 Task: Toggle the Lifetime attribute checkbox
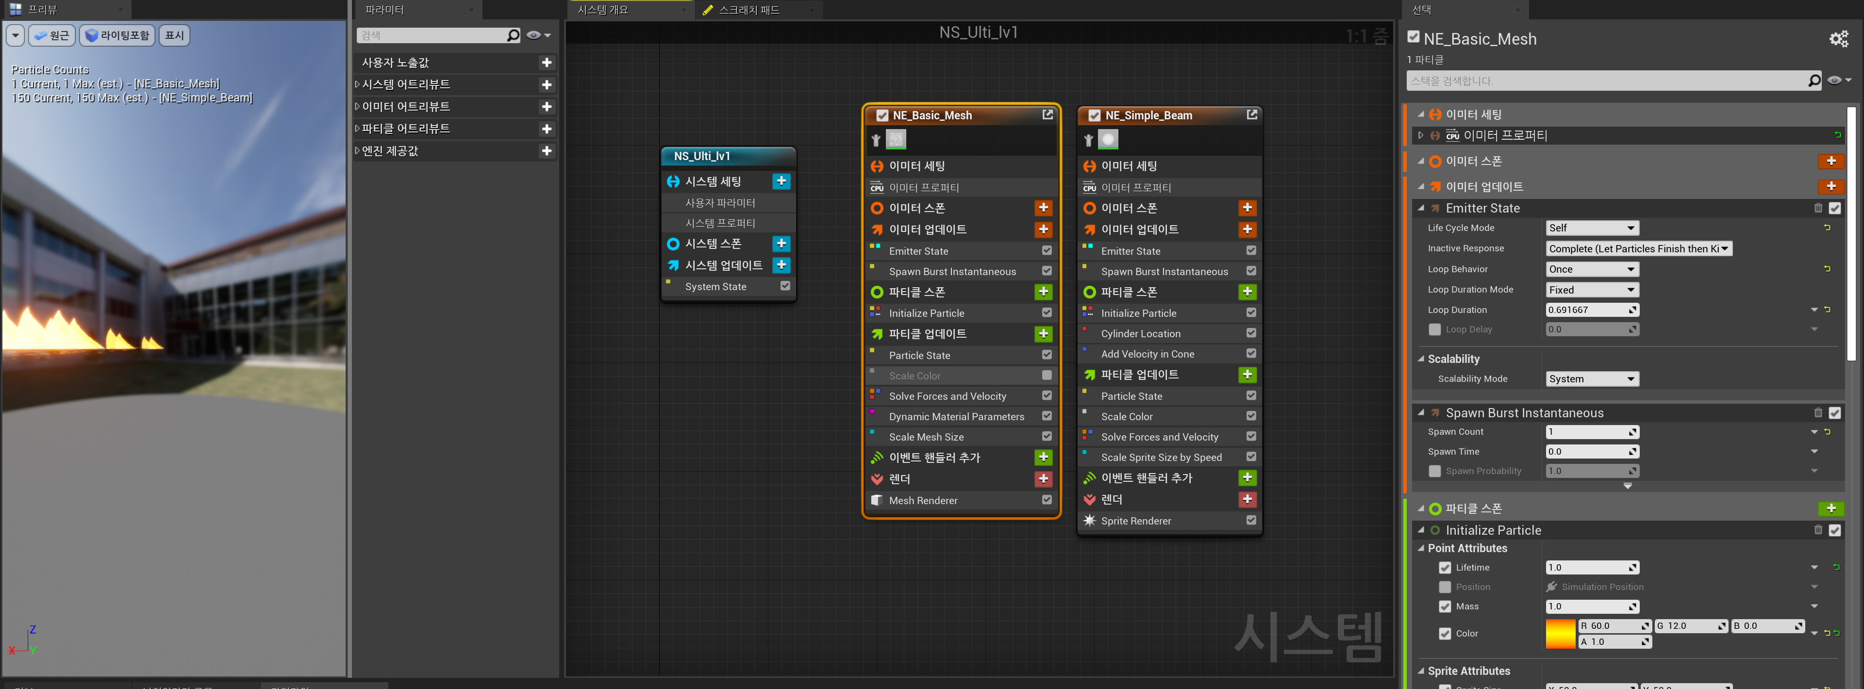coord(1444,568)
